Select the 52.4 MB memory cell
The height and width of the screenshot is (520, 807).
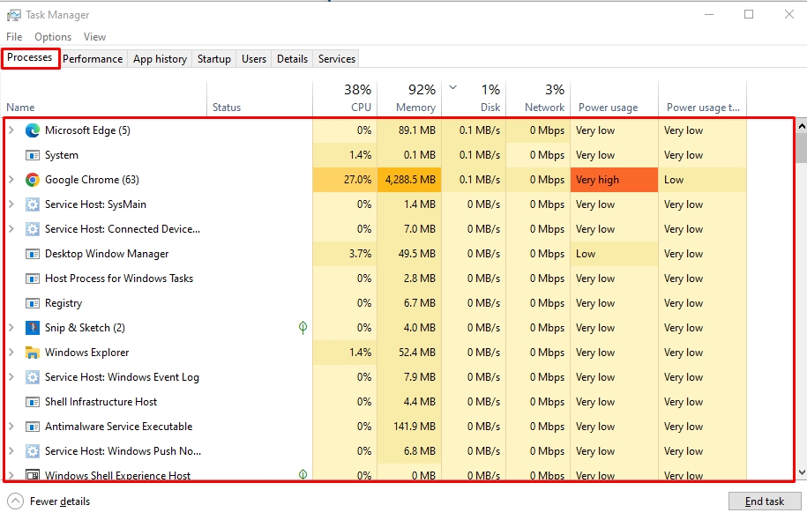(x=410, y=353)
